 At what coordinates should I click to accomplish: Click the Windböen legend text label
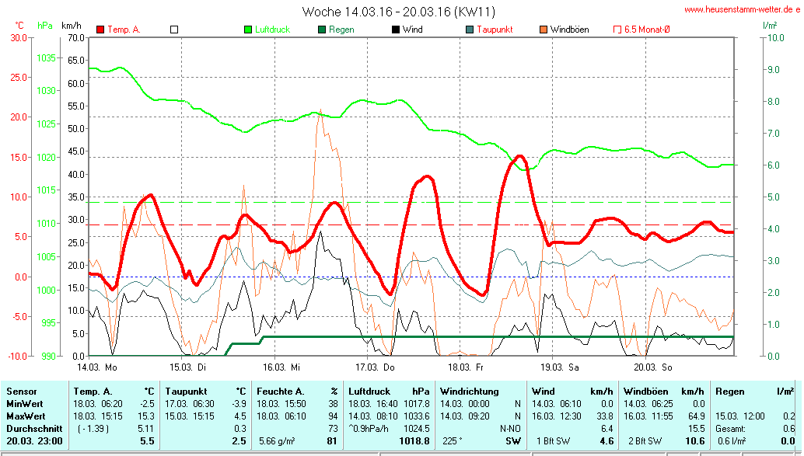pyautogui.click(x=569, y=30)
